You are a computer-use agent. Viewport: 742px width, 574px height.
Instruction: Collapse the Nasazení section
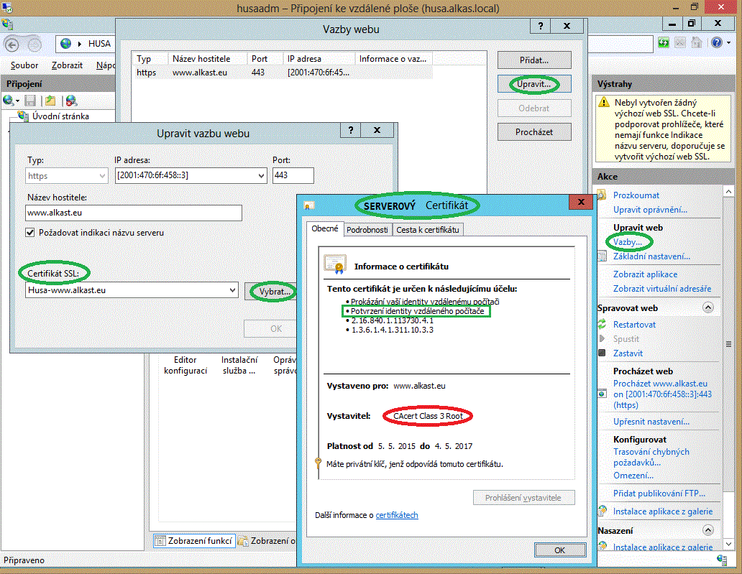pyautogui.click(x=707, y=530)
